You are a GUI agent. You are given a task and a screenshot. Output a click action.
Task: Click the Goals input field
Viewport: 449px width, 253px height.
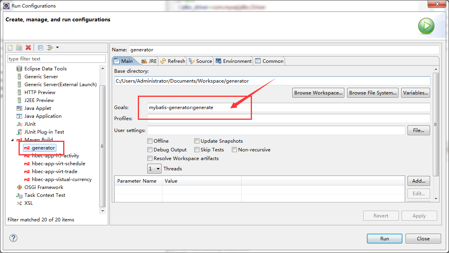pos(289,108)
